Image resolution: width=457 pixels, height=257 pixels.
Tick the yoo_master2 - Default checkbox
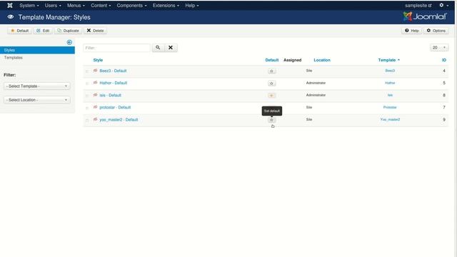click(x=87, y=121)
